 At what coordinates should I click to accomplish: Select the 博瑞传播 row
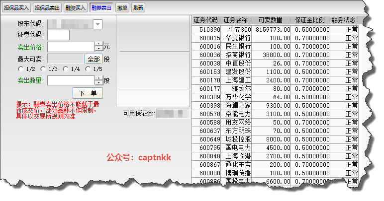tap(275, 173)
